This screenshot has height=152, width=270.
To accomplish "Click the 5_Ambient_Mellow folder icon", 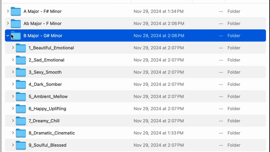I will [x=21, y=97].
